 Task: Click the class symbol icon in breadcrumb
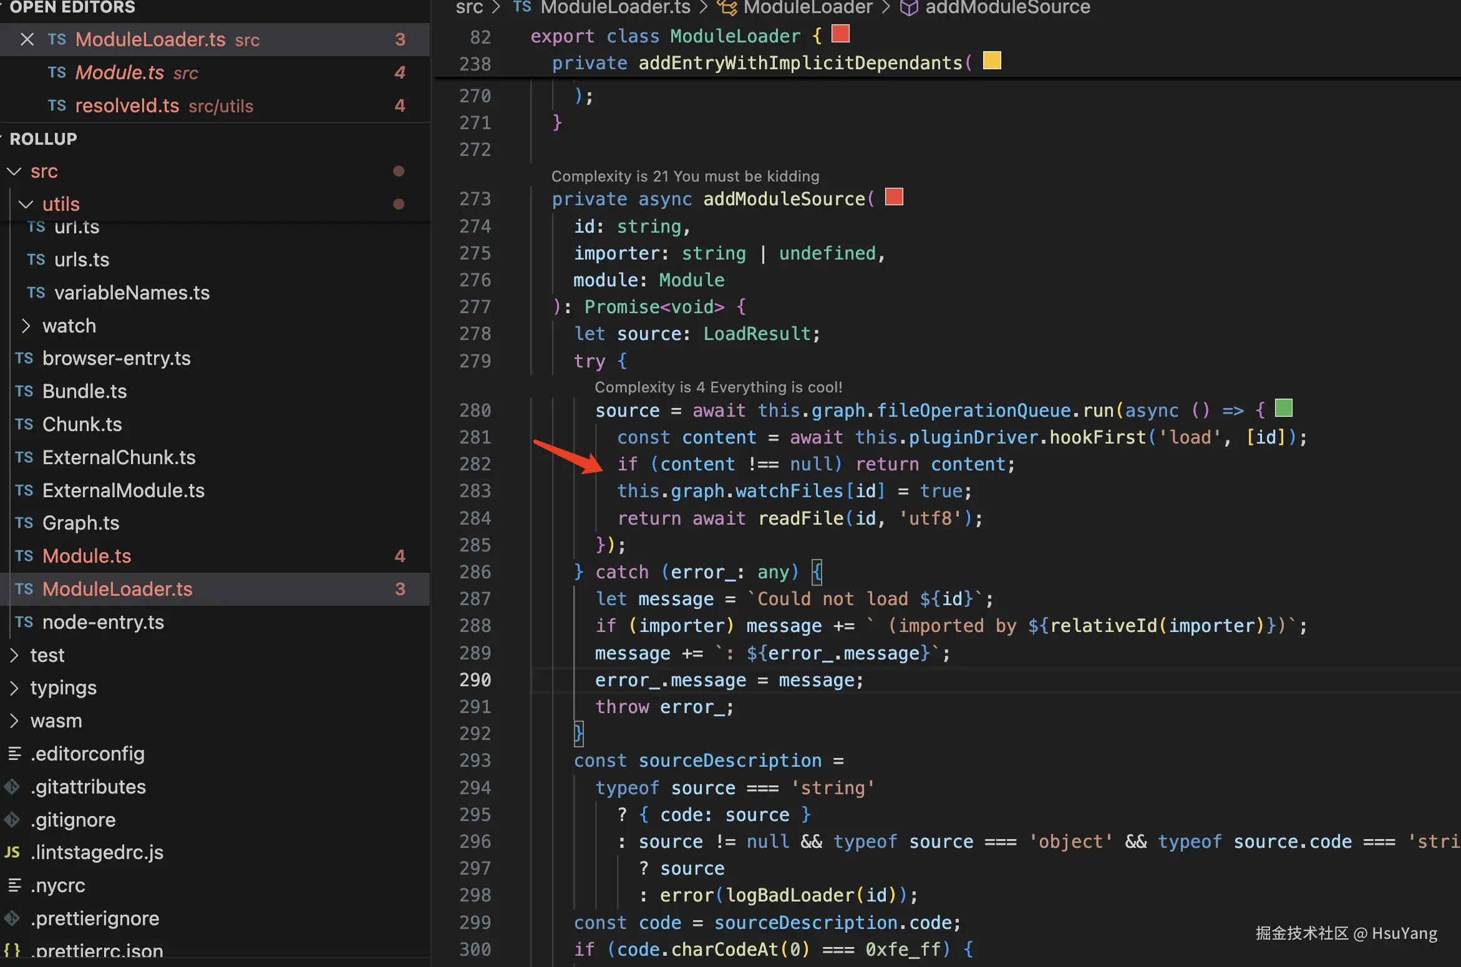pyautogui.click(x=726, y=7)
